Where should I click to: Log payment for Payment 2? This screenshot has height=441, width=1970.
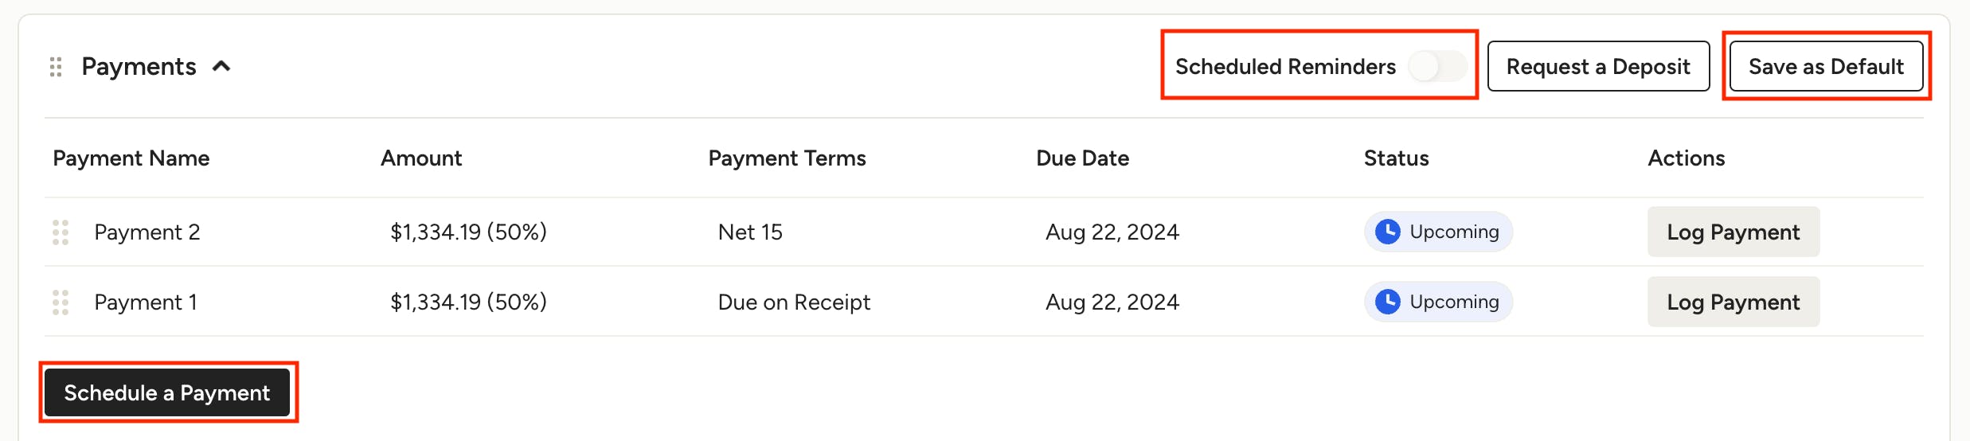coord(1734,232)
